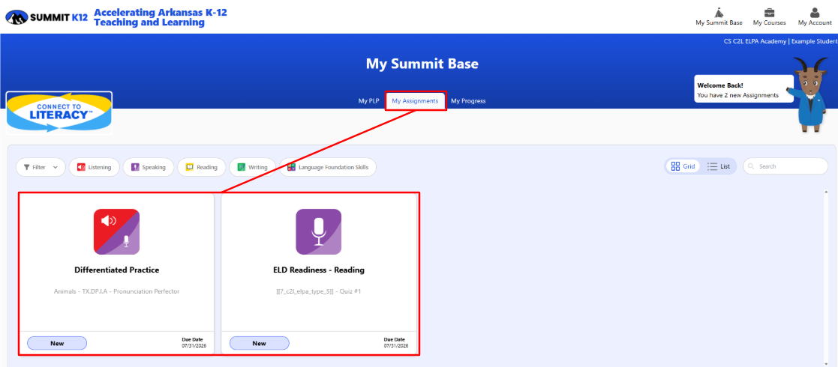Switch to List view

pos(719,166)
